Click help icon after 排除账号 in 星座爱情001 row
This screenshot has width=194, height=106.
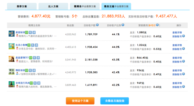pyautogui.click(x=183, y=61)
